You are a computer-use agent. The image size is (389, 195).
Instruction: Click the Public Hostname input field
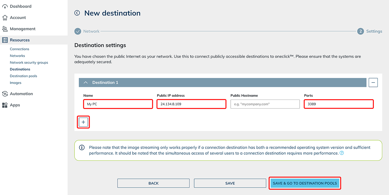[x=265, y=104]
